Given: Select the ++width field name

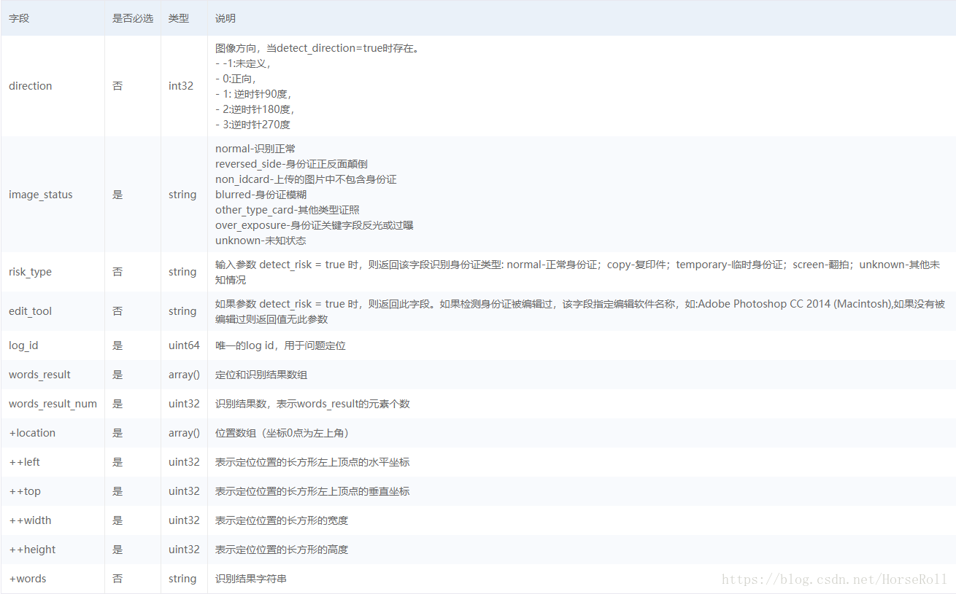Looking at the screenshot, I should click(30, 520).
